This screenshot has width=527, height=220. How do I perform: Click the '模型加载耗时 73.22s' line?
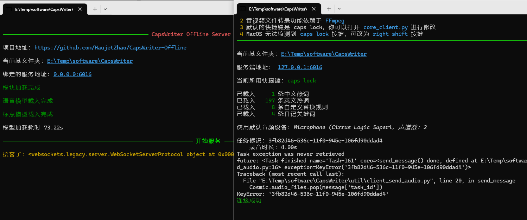click(x=33, y=128)
